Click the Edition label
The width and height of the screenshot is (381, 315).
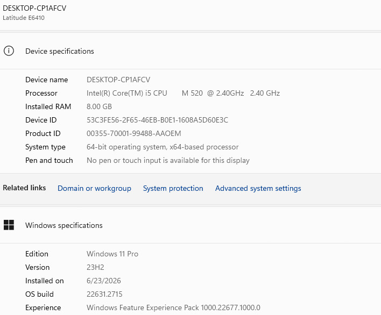coord(37,254)
